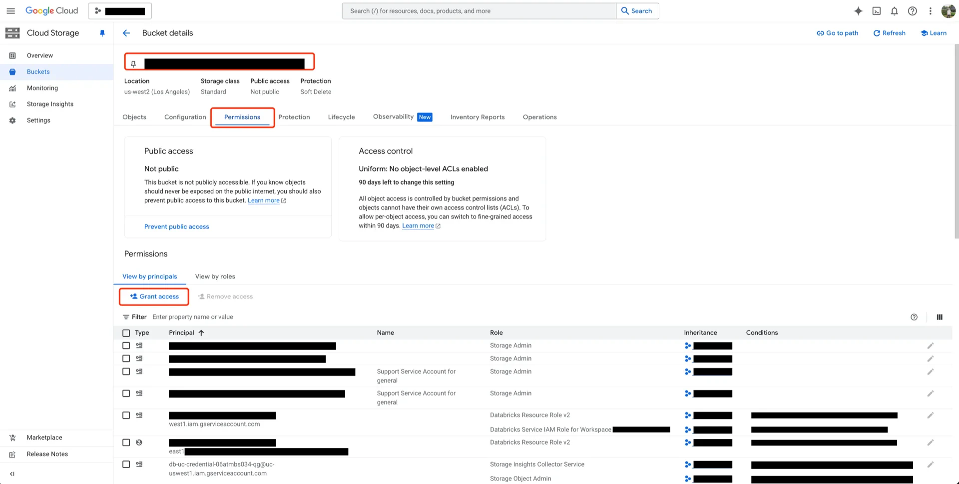Open Gemini AI assistant spark icon
This screenshot has width=959, height=484.
tap(858, 11)
